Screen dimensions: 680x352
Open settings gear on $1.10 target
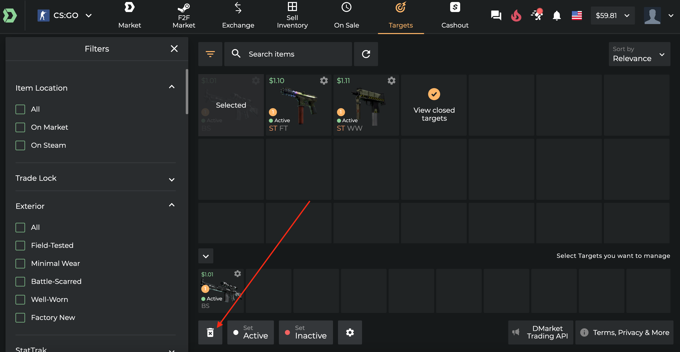click(324, 80)
